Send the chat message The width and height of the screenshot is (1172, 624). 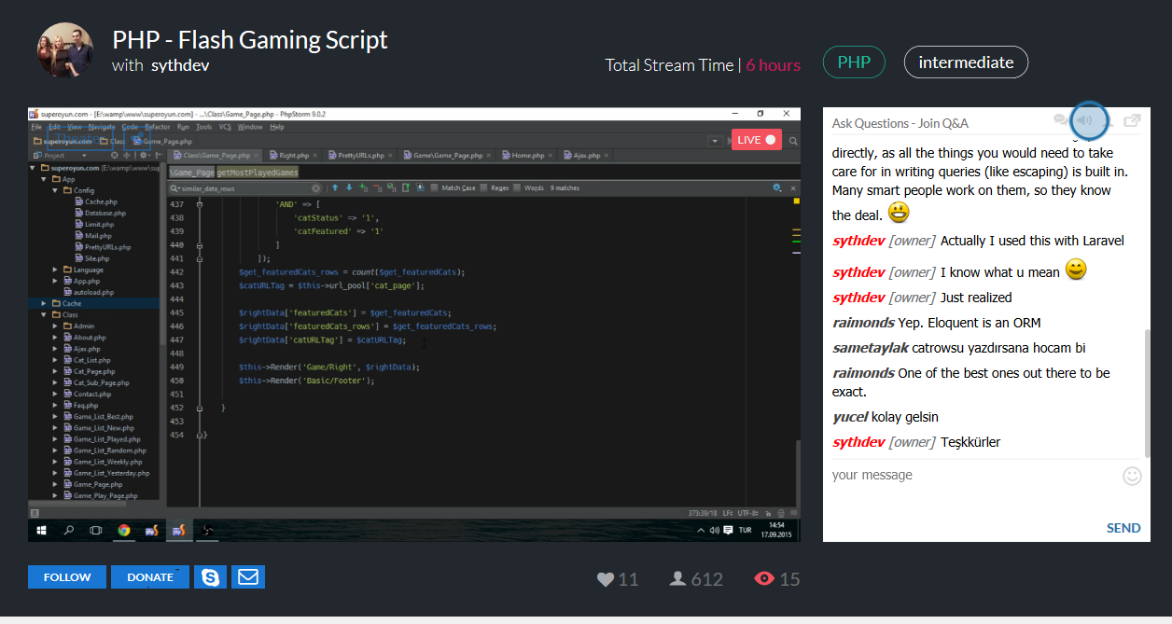pos(1123,528)
